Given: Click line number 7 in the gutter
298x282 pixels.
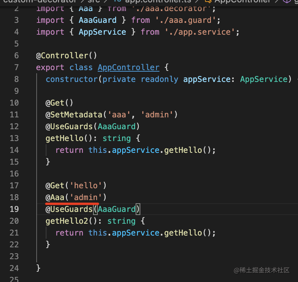Looking at the screenshot, I should pos(16,67).
